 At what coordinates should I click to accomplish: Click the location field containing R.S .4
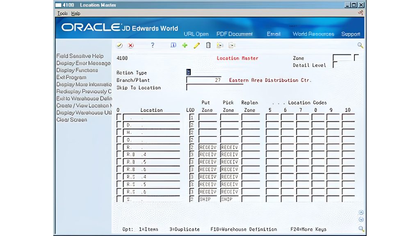pyautogui.click(x=151, y=177)
